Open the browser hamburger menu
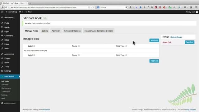The width and height of the screenshot is (199, 112). (196, 7)
